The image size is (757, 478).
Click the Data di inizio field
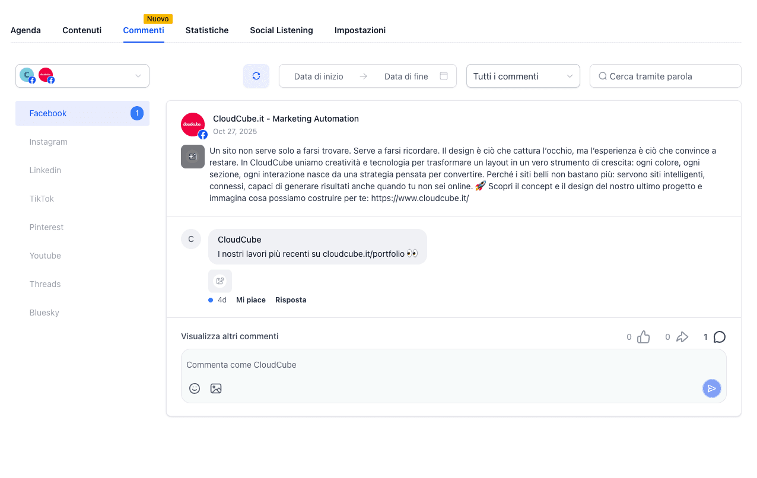point(319,76)
